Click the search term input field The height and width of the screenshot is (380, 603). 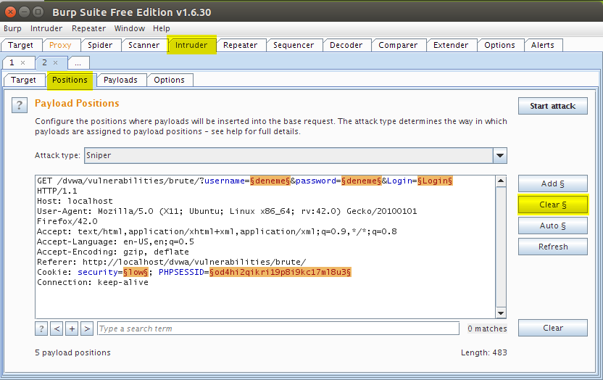pyautogui.click(x=278, y=329)
